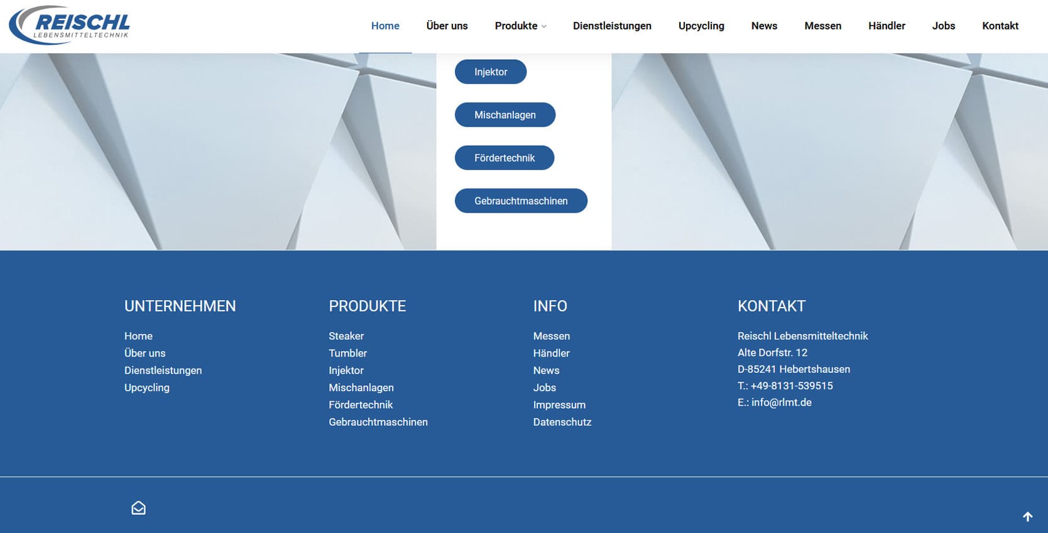1048x533 pixels.
Task: Open the Über uns menu item
Action: pyautogui.click(x=447, y=26)
